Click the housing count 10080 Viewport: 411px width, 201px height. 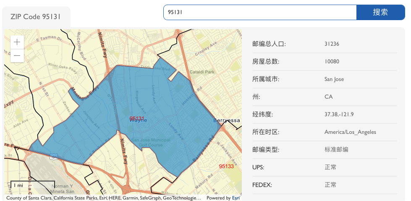pos(332,62)
